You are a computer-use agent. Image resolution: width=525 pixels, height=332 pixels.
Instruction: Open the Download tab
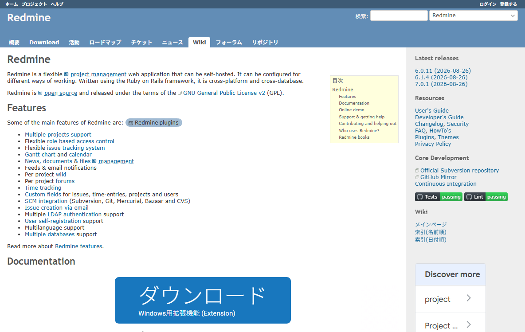[44, 42]
